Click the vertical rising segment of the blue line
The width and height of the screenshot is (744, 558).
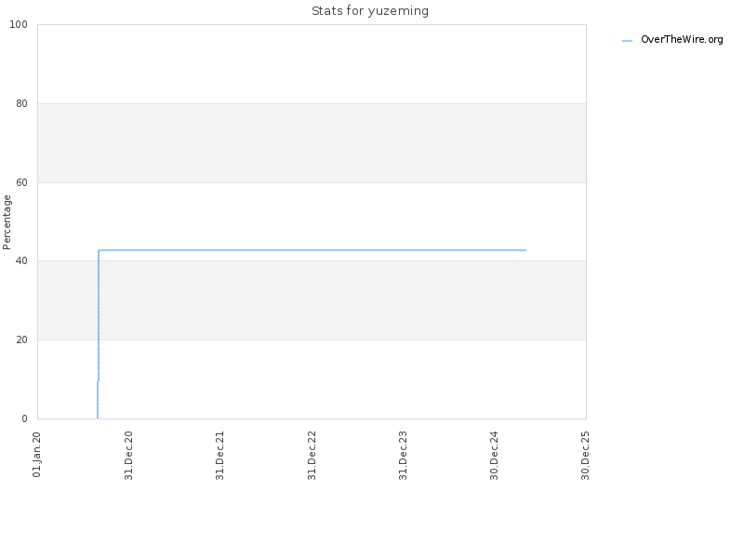click(99, 315)
